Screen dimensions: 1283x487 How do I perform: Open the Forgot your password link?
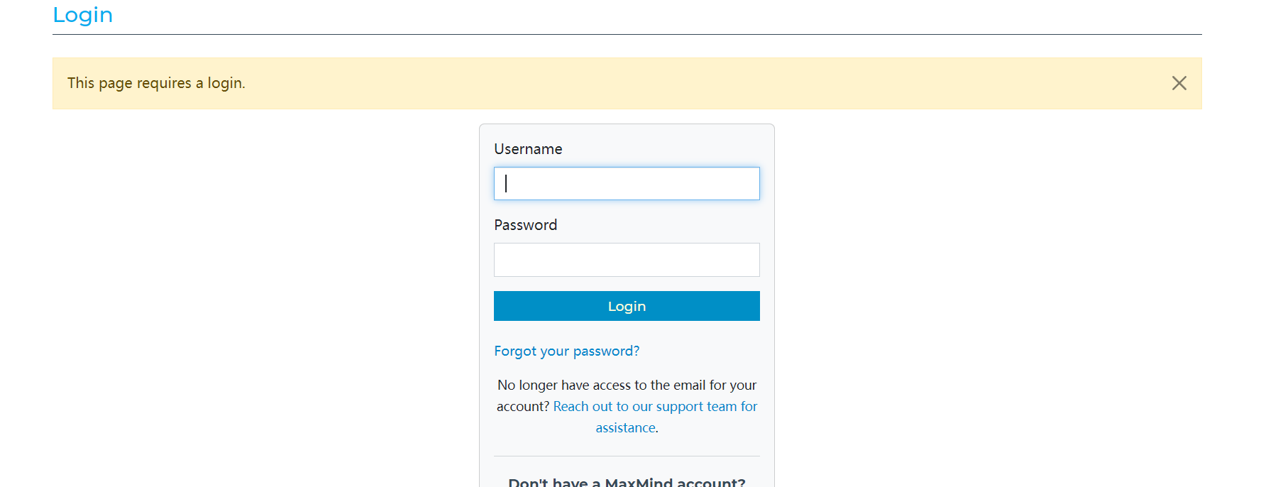(566, 351)
